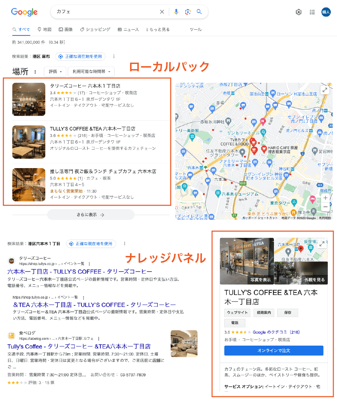
Task: Open Google Lens image search icon
Action: pos(187,12)
